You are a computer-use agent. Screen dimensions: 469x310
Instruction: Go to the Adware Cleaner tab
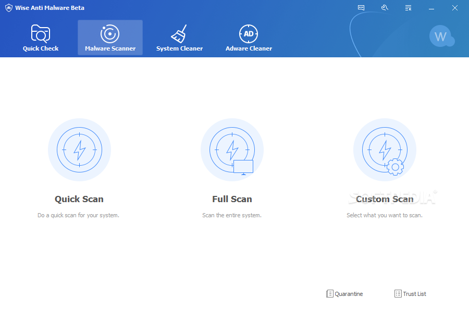pyautogui.click(x=249, y=38)
